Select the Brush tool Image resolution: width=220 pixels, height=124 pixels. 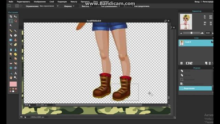pos(15,31)
